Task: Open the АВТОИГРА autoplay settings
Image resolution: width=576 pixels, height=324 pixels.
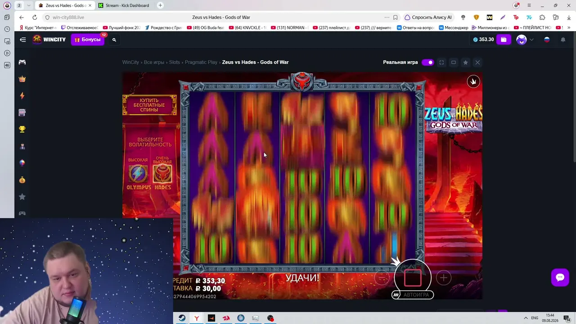Action: [x=413, y=295]
